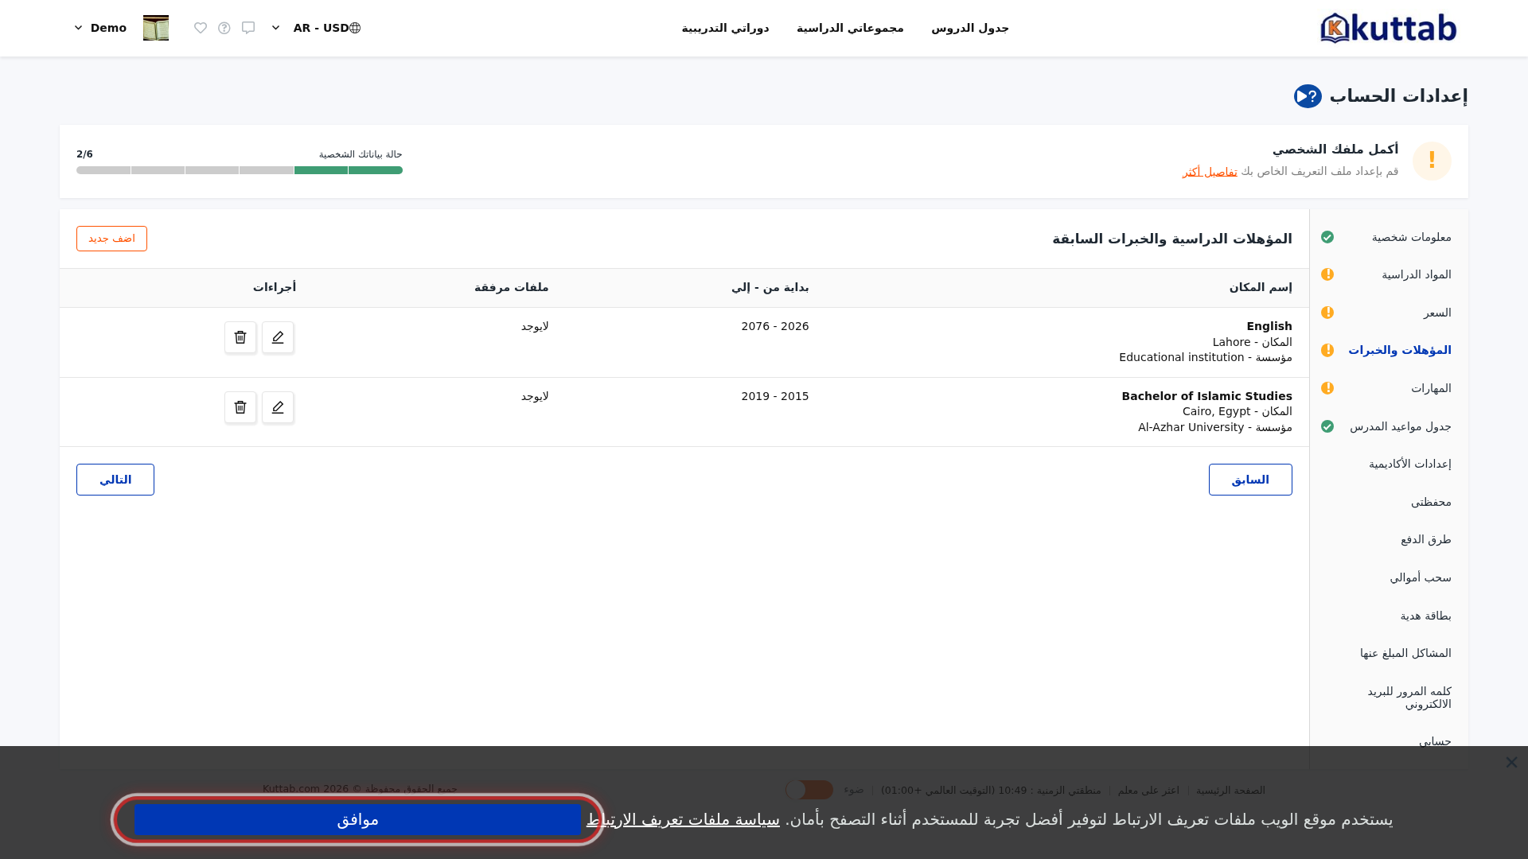
Task: Select المؤهلات والخبرات in the sidebar
Action: (1400, 350)
